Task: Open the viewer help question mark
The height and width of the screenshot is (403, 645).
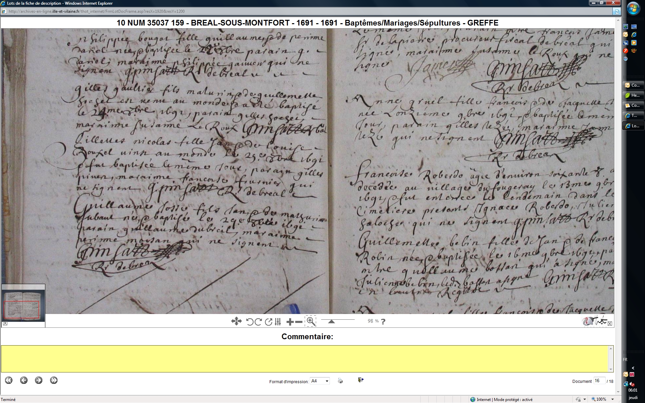Action: (383, 321)
